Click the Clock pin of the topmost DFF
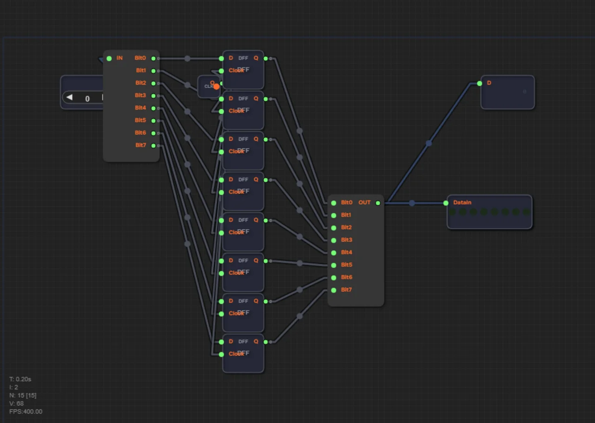This screenshot has width=595, height=423. [x=221, y=71]
